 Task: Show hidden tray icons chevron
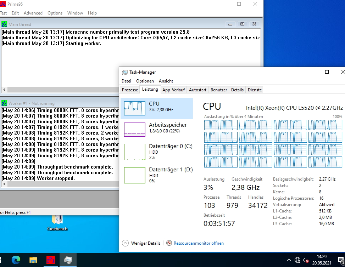pyautogui.click(x=289, y=260)
